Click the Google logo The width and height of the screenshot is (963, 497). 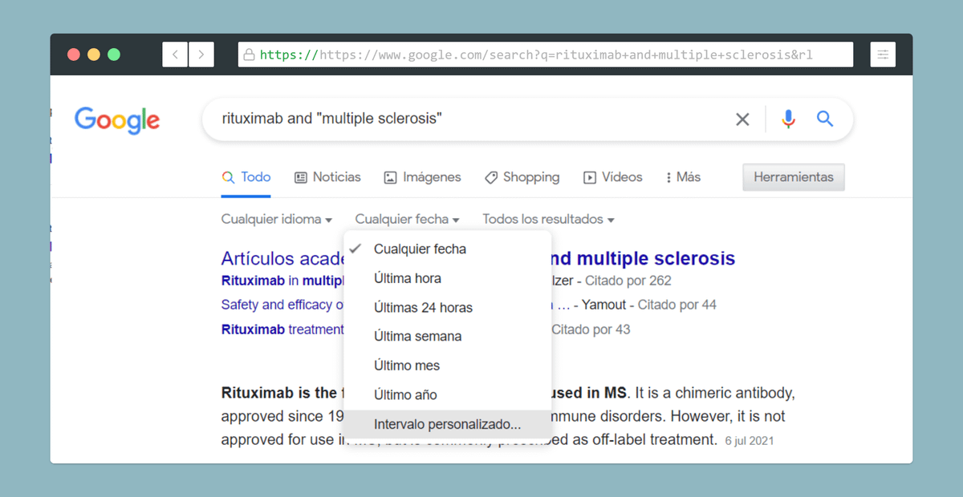pos(117,120)
